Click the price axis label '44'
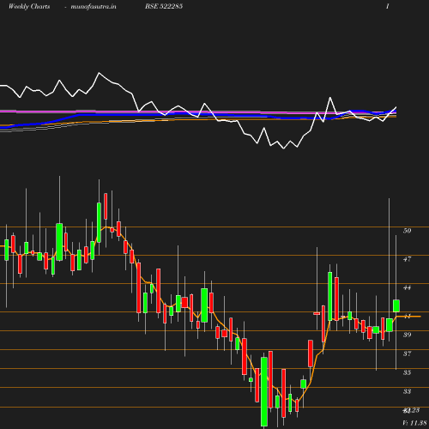 [407, 287]
